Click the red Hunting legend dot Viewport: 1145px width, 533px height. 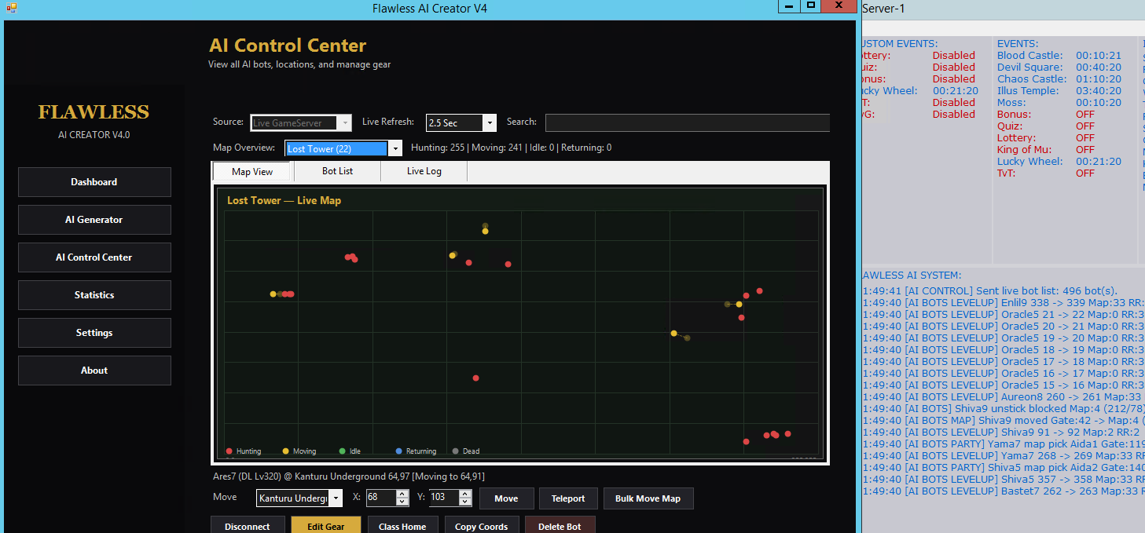pyautogui.click(x=229, y=451)
